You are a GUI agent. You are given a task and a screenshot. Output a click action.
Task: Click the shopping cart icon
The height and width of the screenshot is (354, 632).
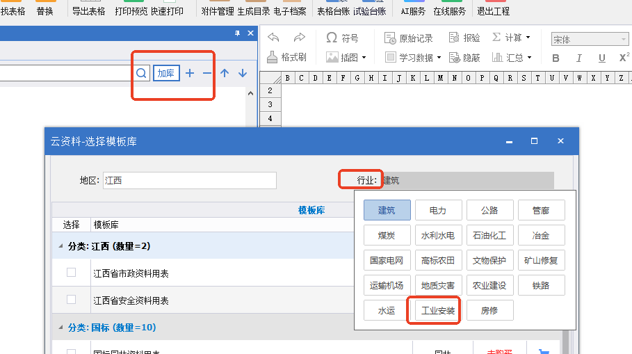click(x=543, y=351)
